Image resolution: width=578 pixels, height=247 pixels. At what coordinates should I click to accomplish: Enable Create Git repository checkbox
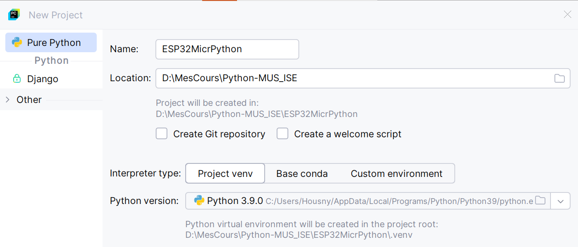(x=162, y=133)
